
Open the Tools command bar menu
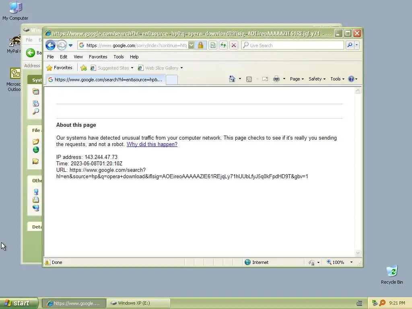[337, 79]
